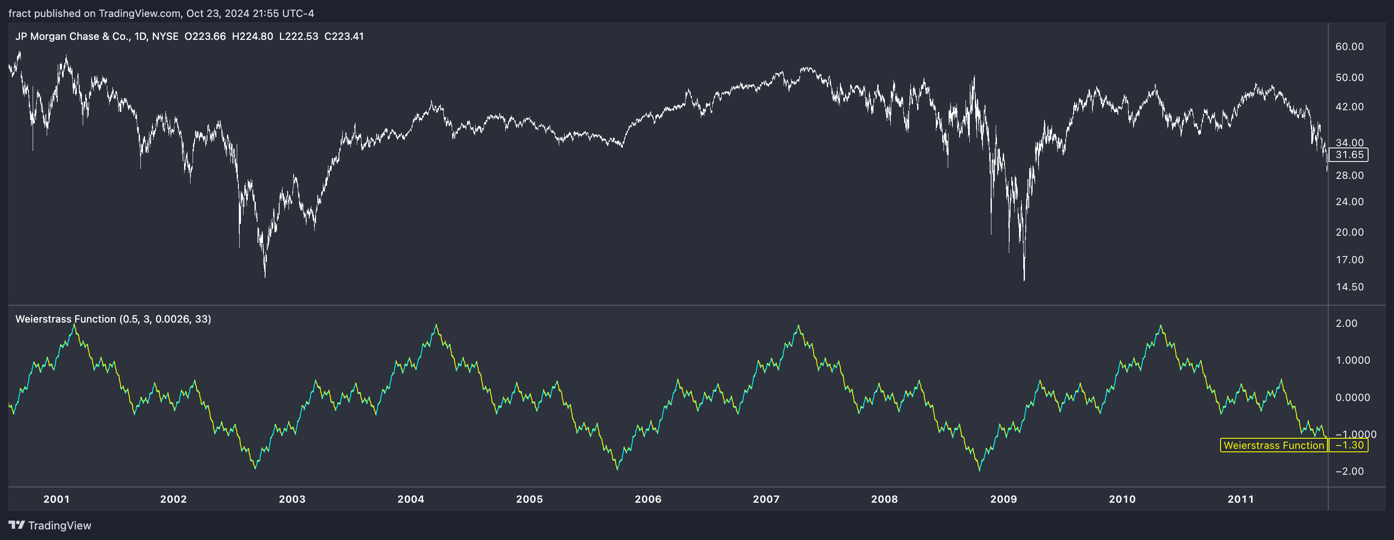Click the 2010 year label on time axis
Viewport: 1394px width, 540px height.
(x=1122, y=499)
